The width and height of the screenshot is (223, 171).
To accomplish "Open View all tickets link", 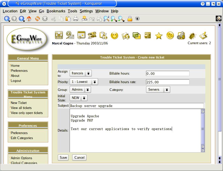I will pos(21,108).
